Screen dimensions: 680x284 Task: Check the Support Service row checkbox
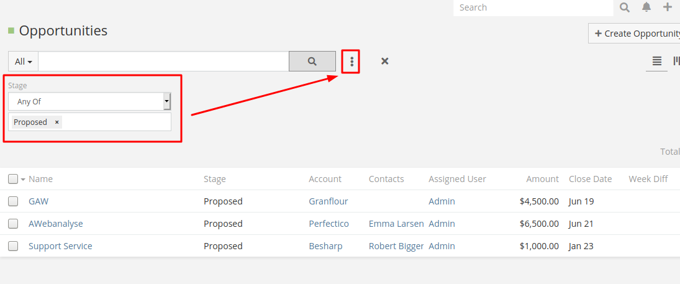tap(13, 246)
